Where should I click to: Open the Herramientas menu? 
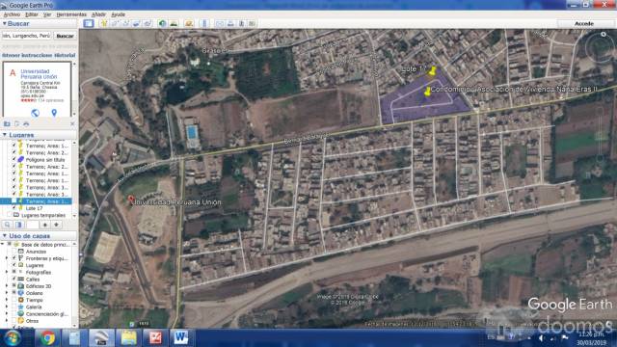71,14
